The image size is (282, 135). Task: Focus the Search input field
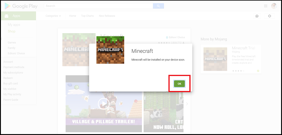[99, 6]
